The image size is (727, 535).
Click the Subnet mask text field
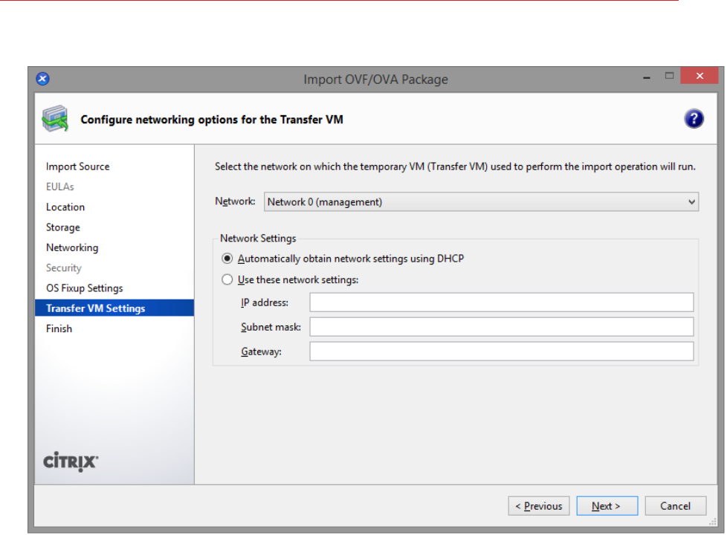501,327
